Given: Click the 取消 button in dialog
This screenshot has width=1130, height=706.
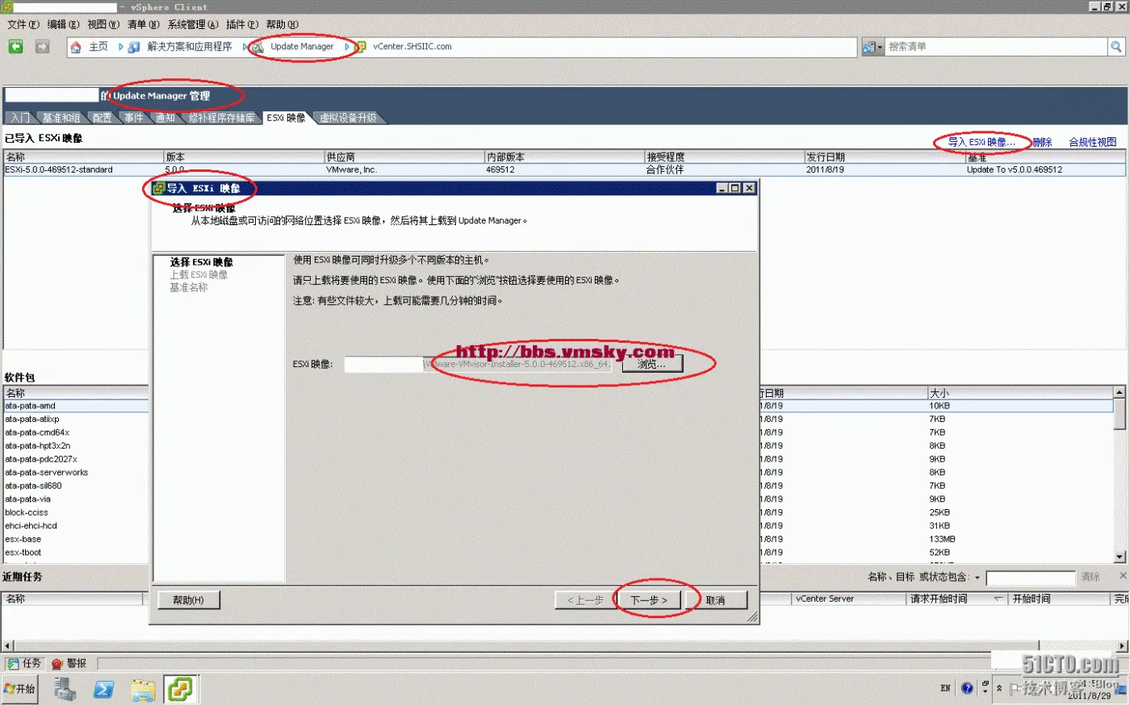Looking at the screenshot, I should [715, 600].
